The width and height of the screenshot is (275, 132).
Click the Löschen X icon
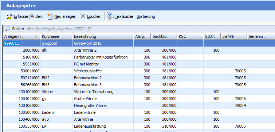(83, 16)
